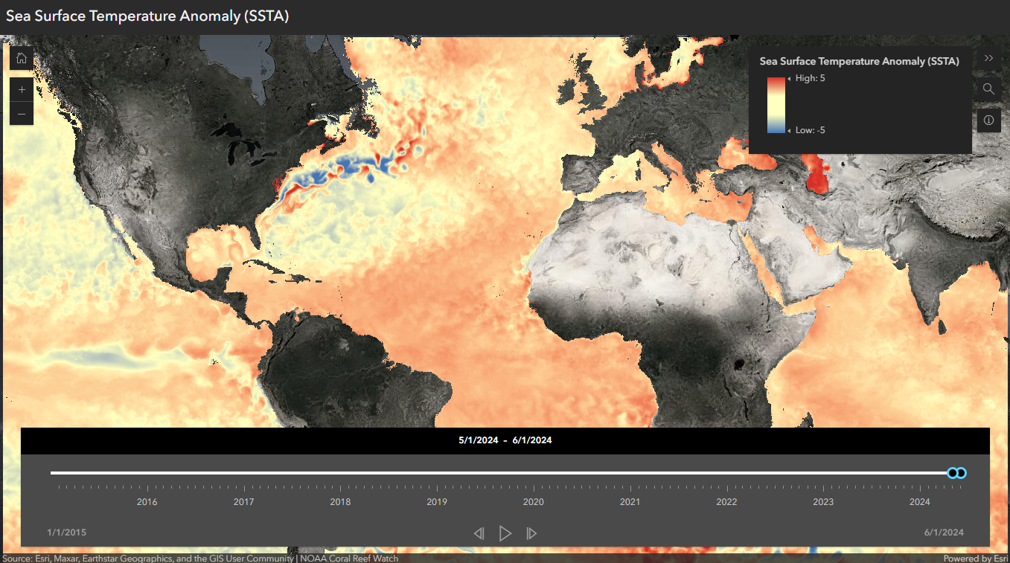Jump to 2019 on the timeline
Image resolution: width=1010 pixels, height=563 pixels.
point(437,501)
